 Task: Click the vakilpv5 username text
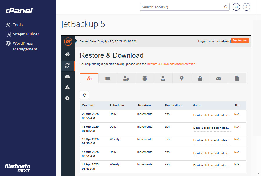(x=223, y=41)
